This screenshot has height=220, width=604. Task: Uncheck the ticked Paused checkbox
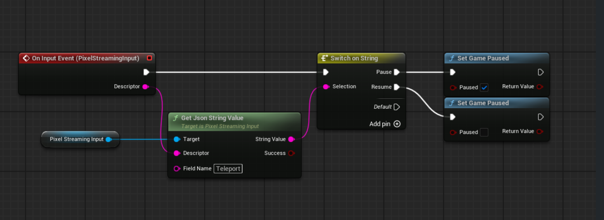pos(484,87)
